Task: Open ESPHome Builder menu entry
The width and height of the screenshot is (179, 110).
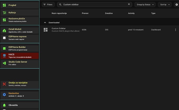Action: point(20,48)
